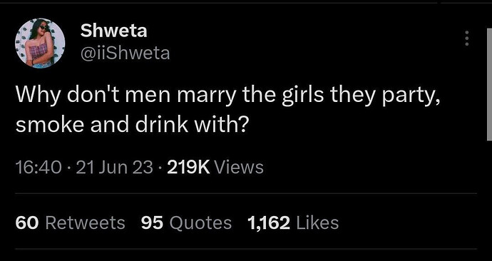492x261 pixels.
Task: Click the word 'Views' label
Action: pyautogui.click(x=239, y=167)
